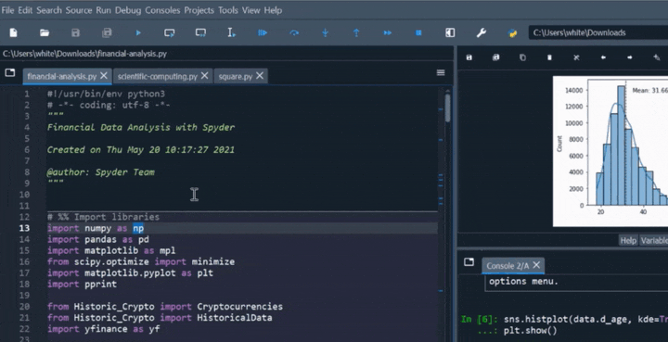
Task: Select the histogram plot thumbnail
Action: [610, 151]
